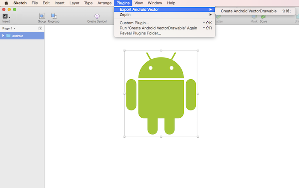Run 'Create Android VectorDrawable' Again
This screenshot has height=188, width=299.
[164, 28]
